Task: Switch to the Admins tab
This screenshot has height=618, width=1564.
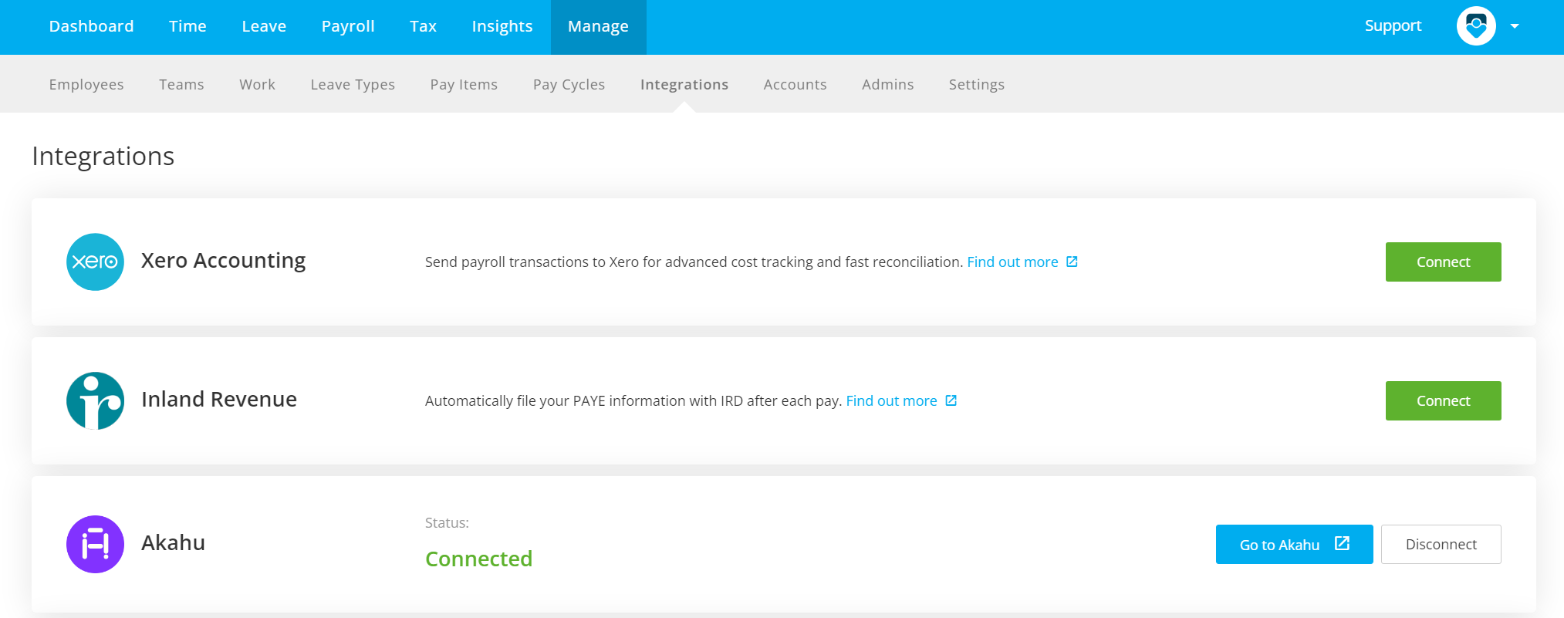Action: coord(887,84)
